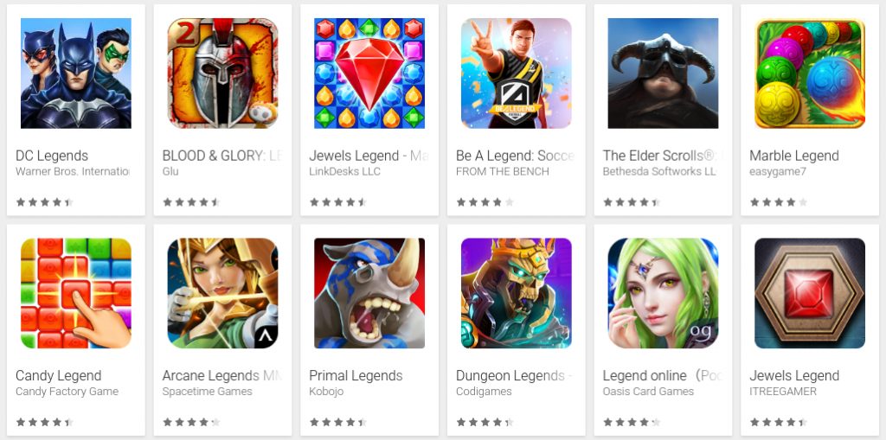Image resolution: width=886 pixels, height=440 pixels.
Task: Click the Primal Legends rhino icon
Action: (x=369, y=293)
